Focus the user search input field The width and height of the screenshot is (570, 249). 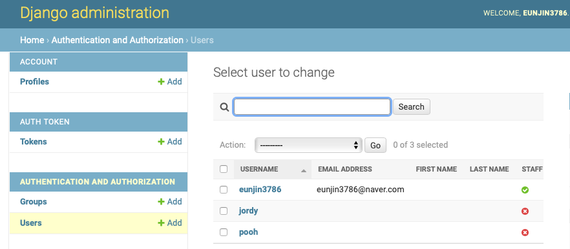click(312, 106)
